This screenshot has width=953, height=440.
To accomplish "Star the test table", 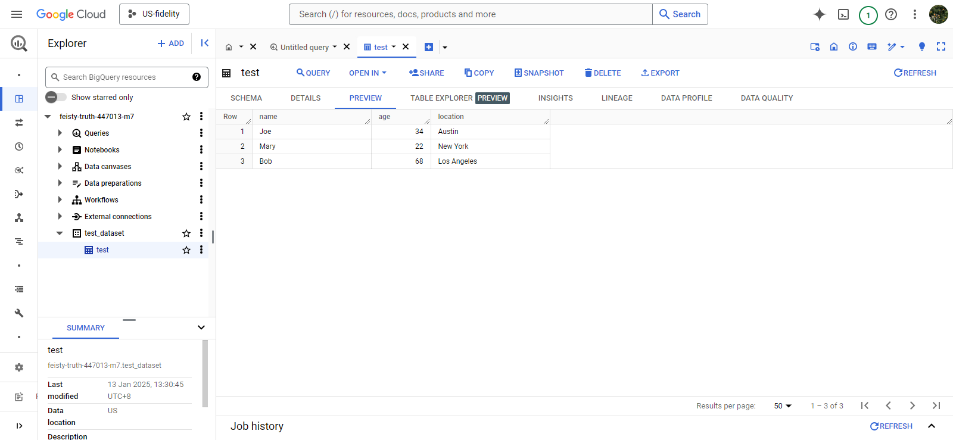I will tap(186, 250).
